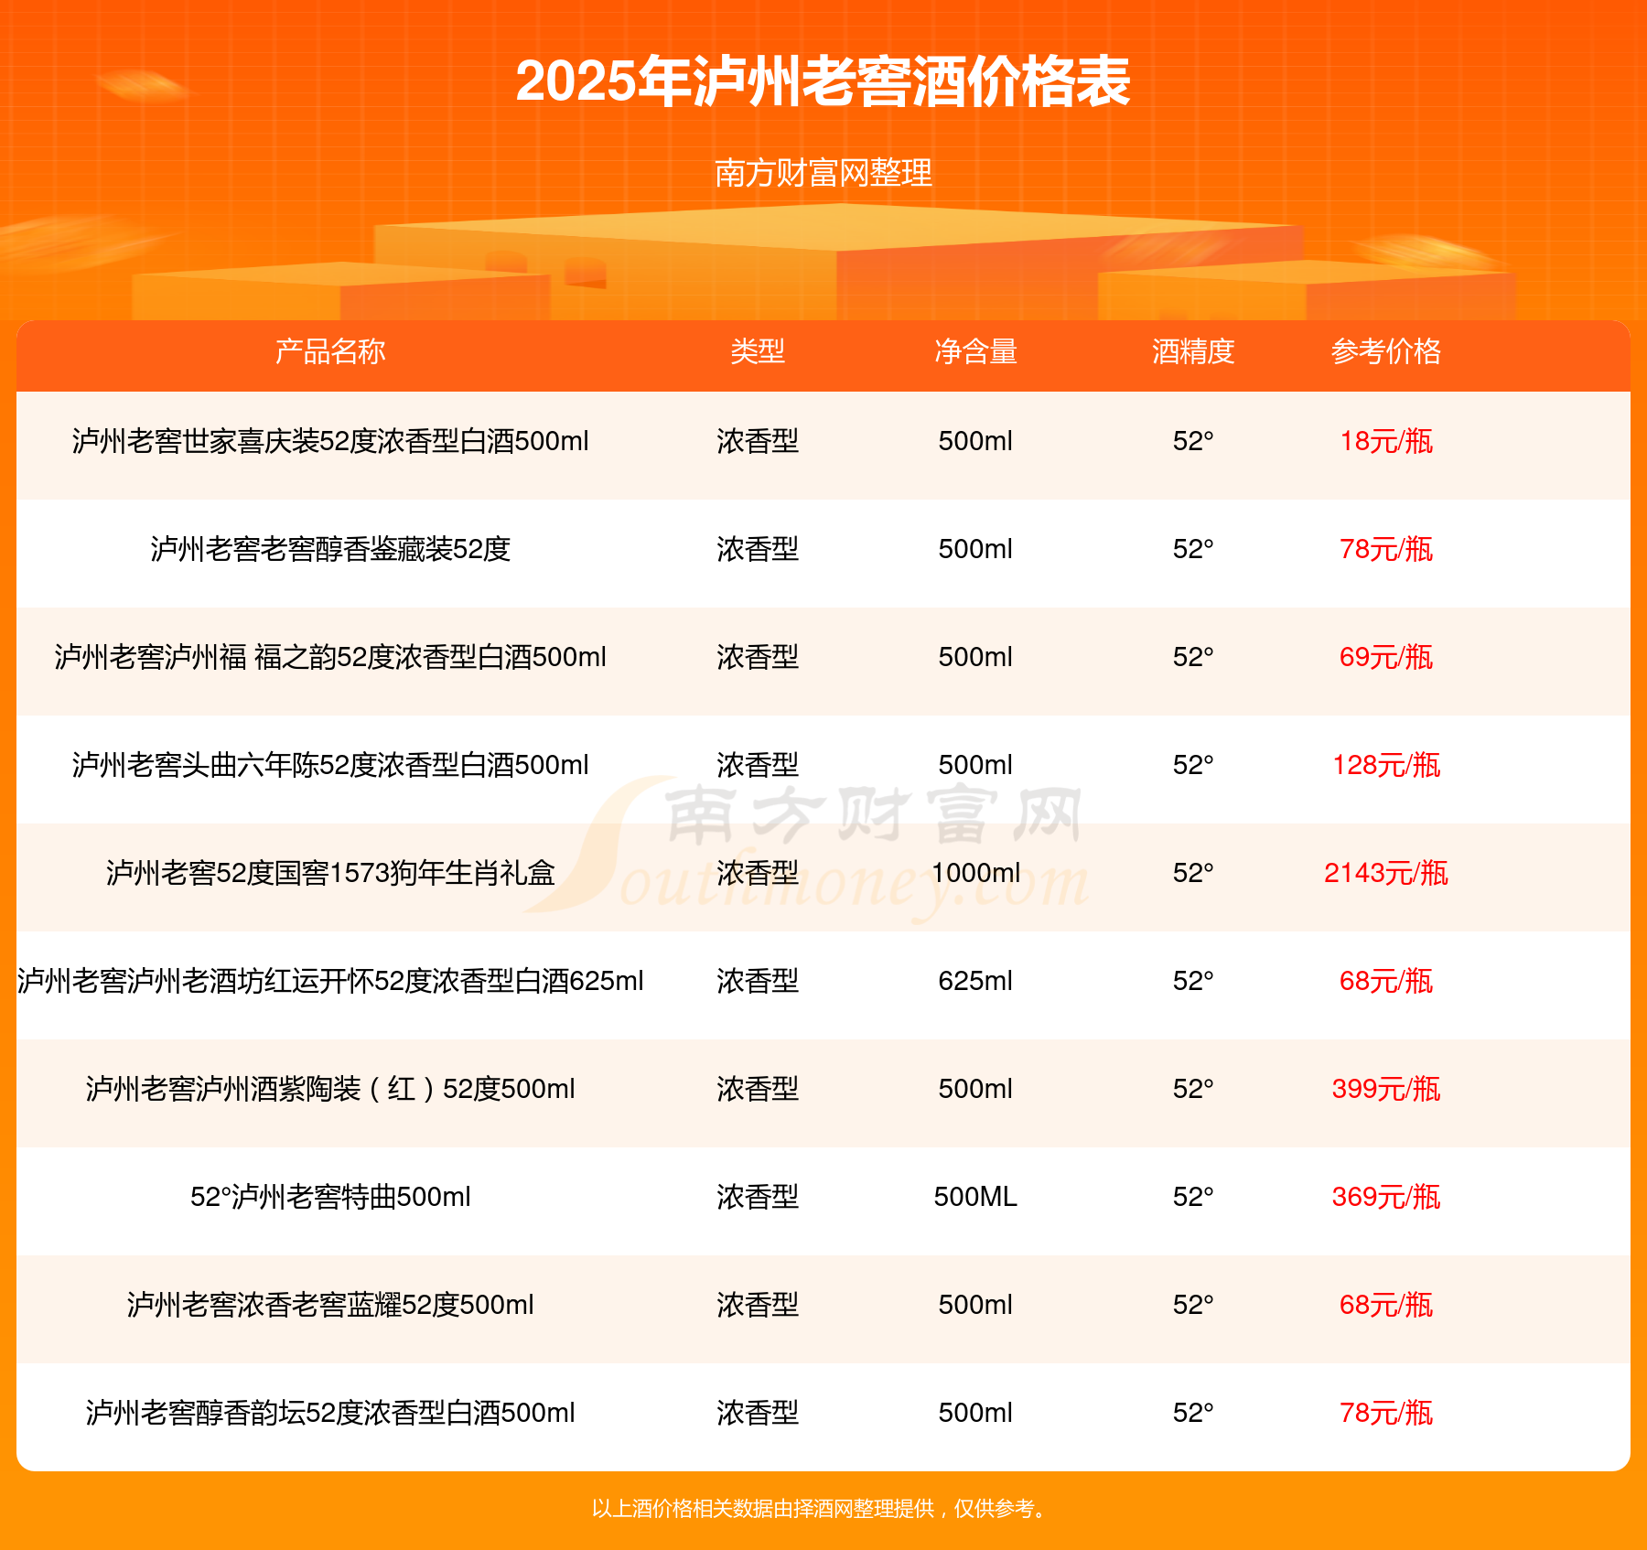
Task: Pick "浓香型" type in 头曲六年陈 row
Action: point(758,765)
